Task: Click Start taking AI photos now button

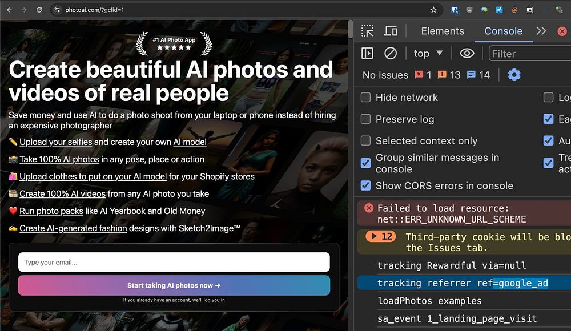Action: click(174, 285)
